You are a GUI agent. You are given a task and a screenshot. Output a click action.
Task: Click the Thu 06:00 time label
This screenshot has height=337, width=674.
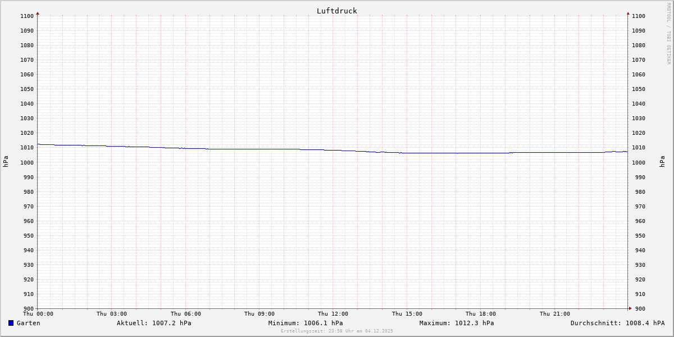point(186,314)
